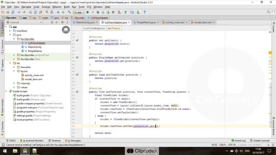Click the Make Project hammer icon
The width and height of the screenshot is (276, 155).
(69, 12)
